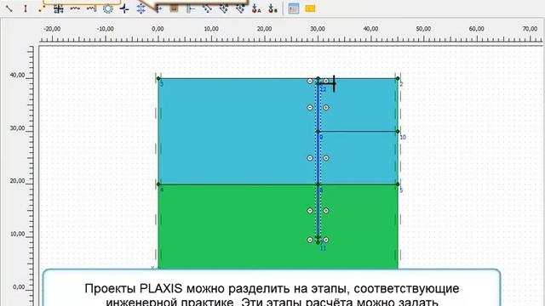Select the Interface tool
545x306 pixels.
(75, 8)
